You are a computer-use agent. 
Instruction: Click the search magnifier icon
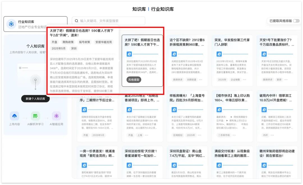point(77,21)
